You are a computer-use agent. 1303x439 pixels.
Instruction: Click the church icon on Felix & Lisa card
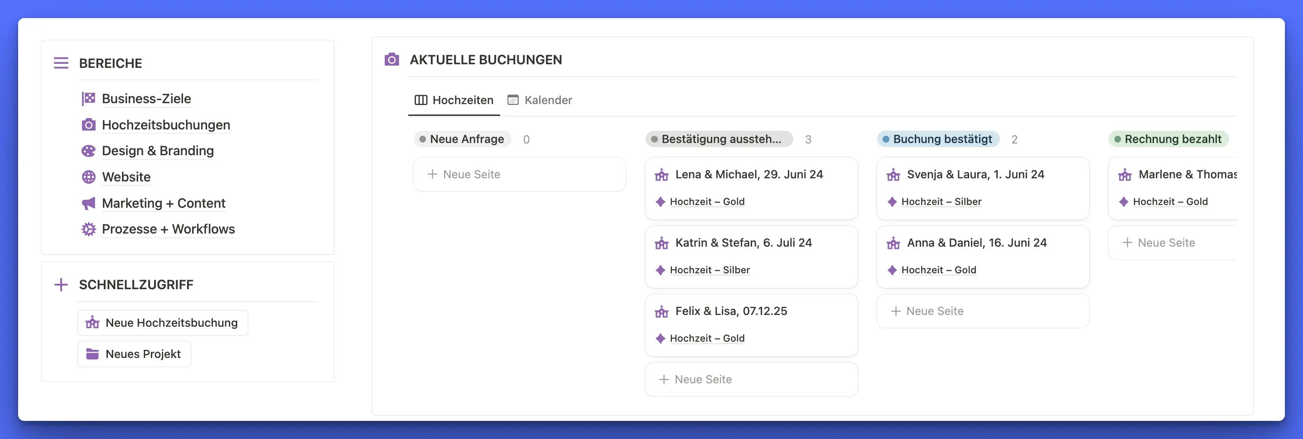tap(661, 311)
